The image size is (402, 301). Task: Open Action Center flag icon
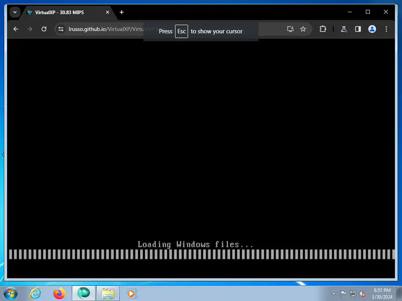click(343, 294)
